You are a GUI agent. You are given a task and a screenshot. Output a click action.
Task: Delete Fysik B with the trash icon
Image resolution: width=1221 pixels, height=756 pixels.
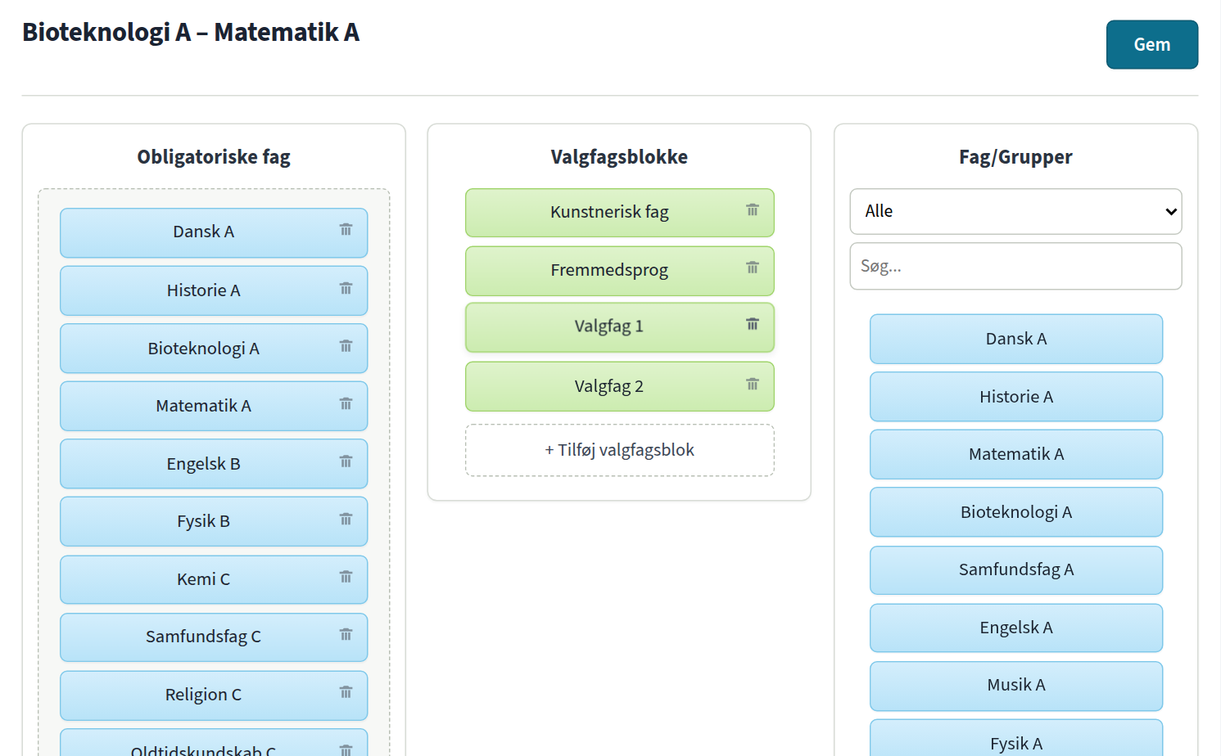click(x=346, y=520)
